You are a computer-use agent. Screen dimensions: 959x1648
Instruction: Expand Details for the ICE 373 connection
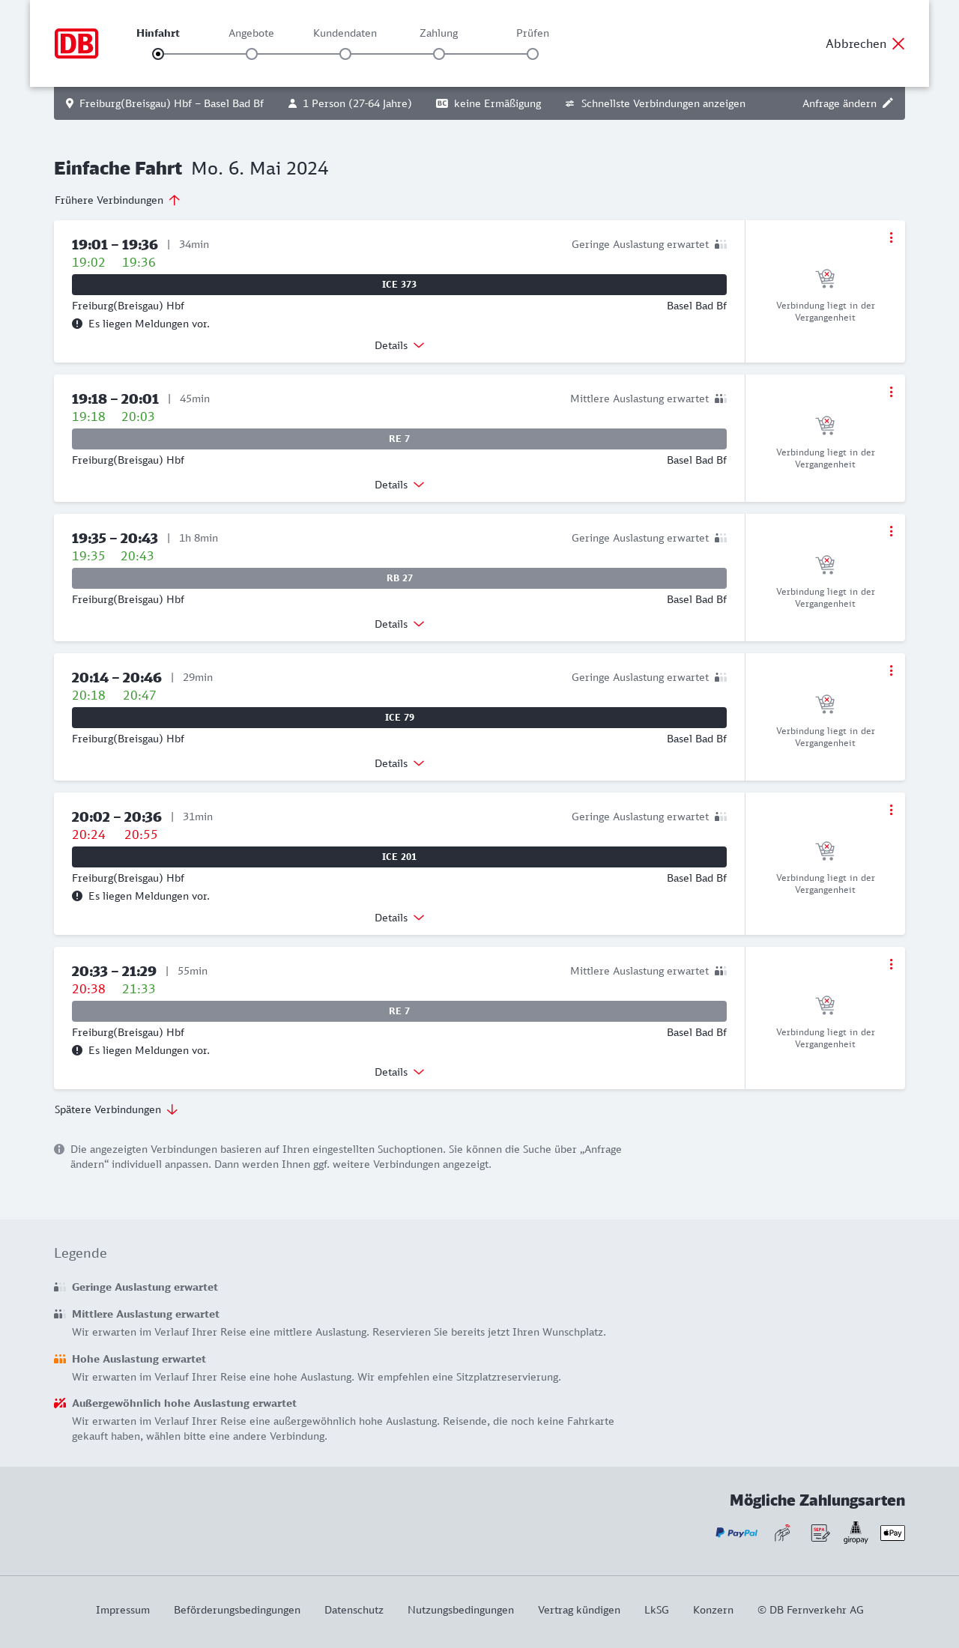coord(399,345)
